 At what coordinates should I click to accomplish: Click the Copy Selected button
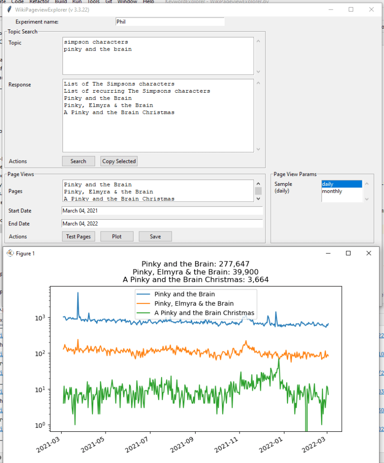pyautogui.click(x=119, y=161)
